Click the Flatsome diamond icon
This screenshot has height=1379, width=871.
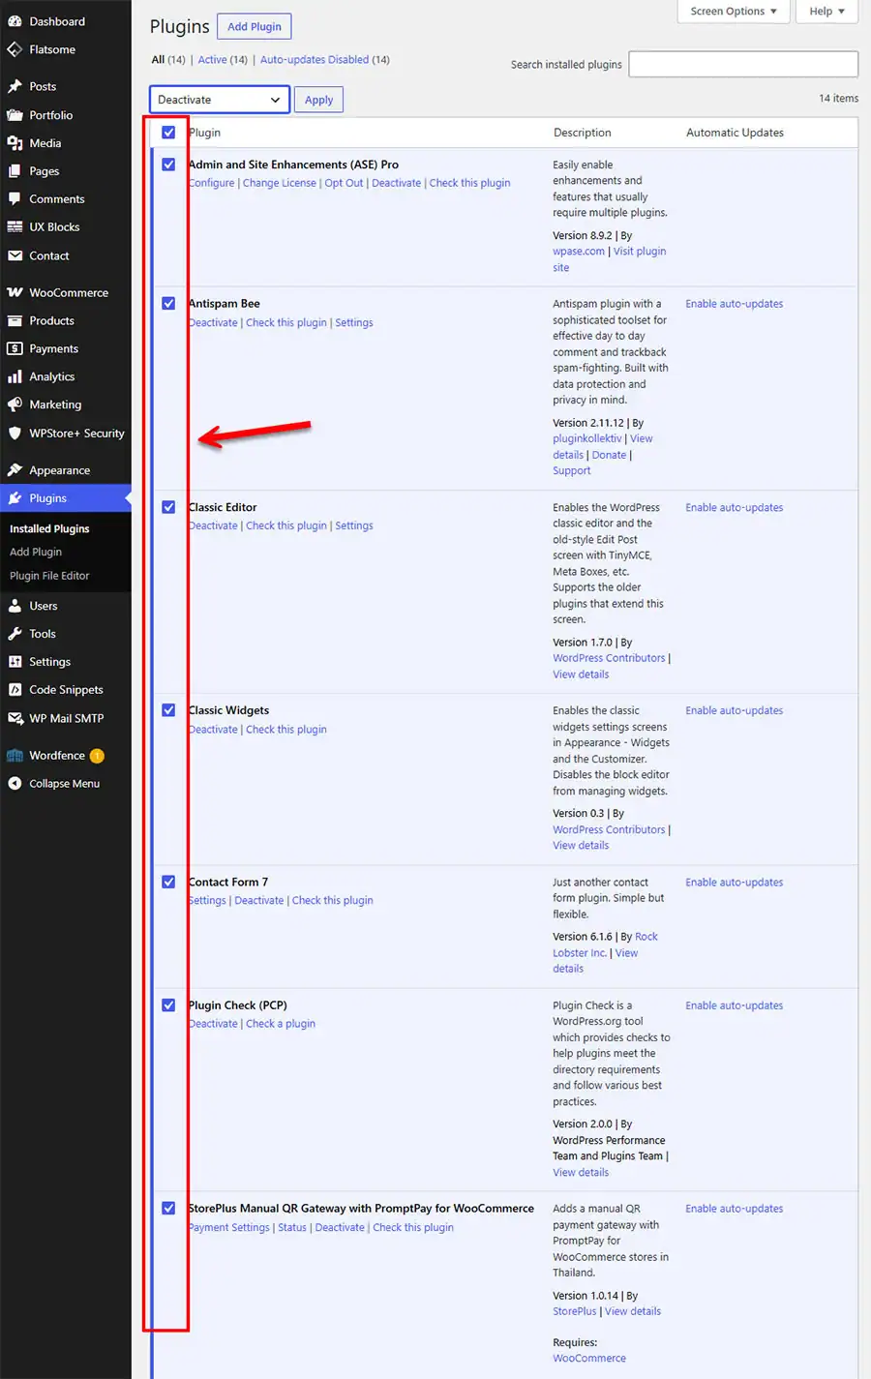(x=15, y=49)
